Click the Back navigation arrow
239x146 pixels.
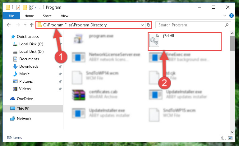9,25
